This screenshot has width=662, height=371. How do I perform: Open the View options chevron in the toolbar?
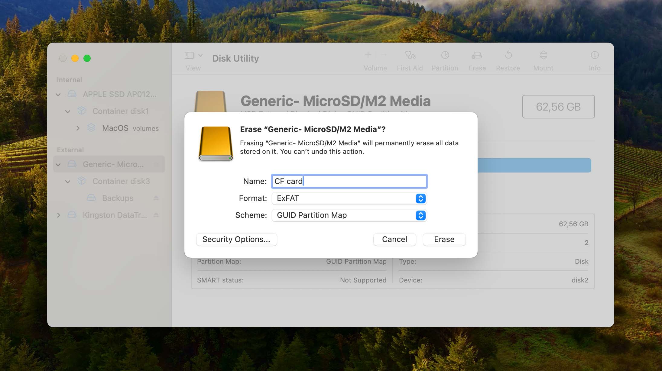[200, 55]
